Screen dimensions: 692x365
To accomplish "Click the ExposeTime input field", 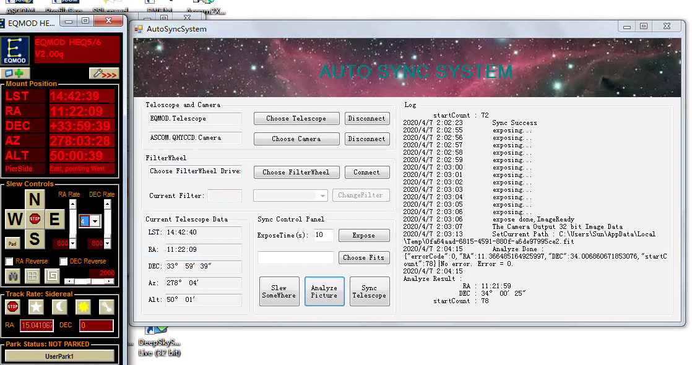I will click(x=322, y=235).
